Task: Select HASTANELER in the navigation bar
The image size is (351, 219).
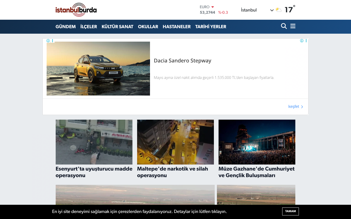Action: tap(177, 27)
